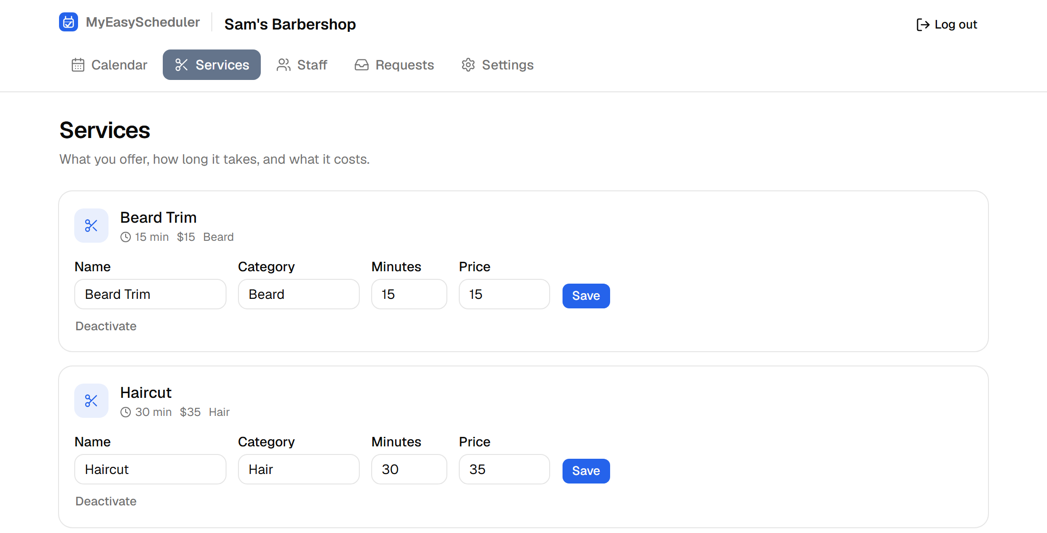Click the MyEasyScheduler brand name

[x=143, y=22]
